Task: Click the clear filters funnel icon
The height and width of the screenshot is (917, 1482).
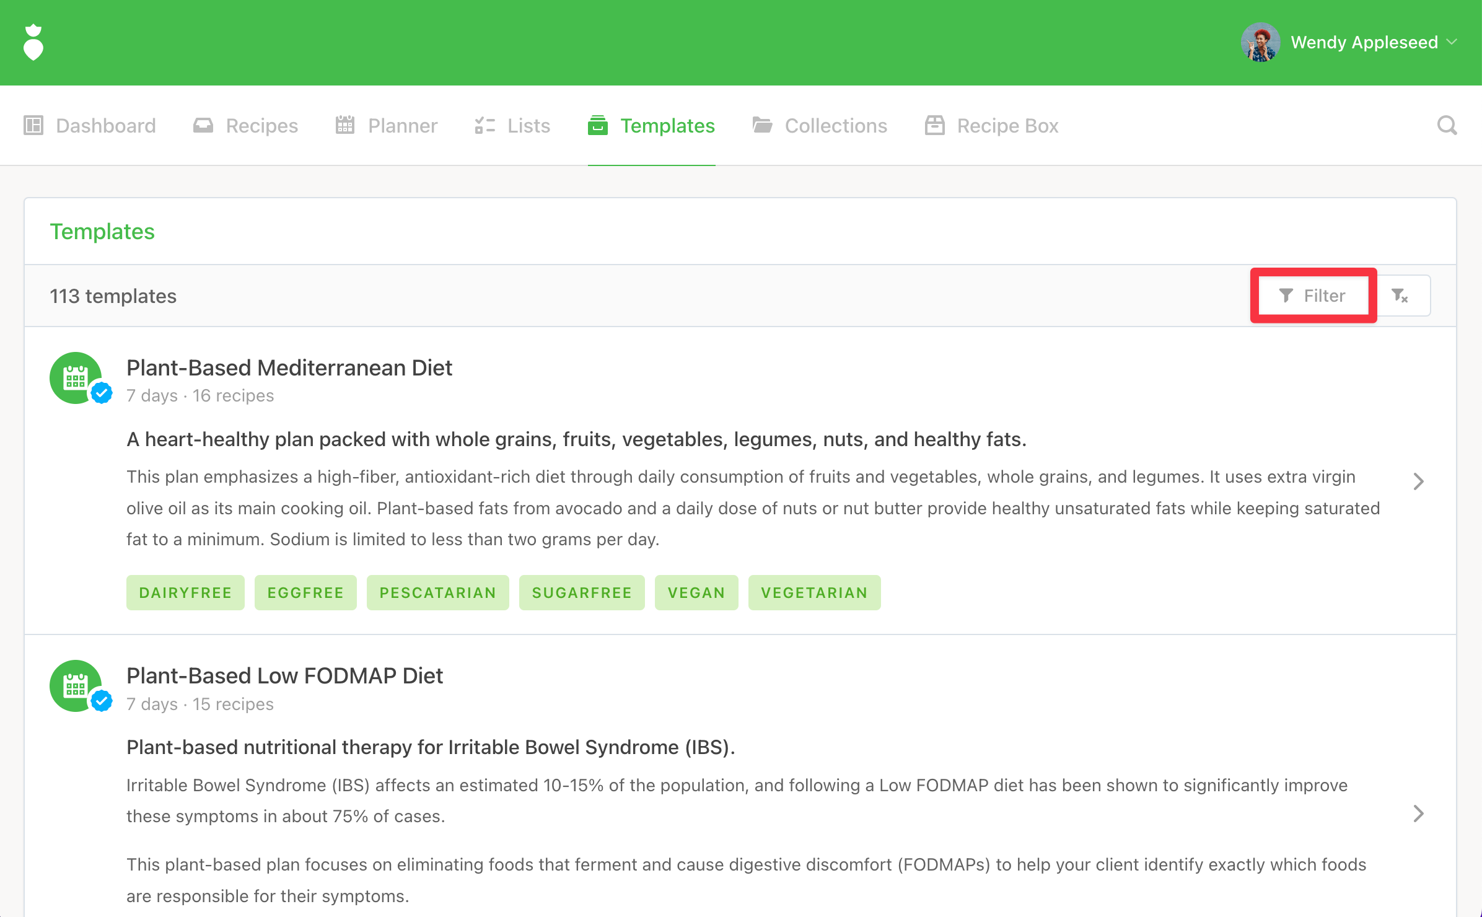Action: coord(1400,296)
